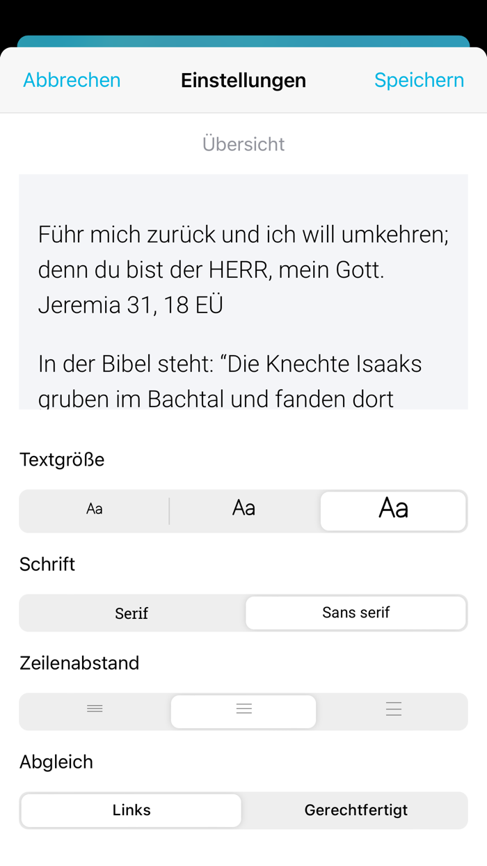The image size is (487, 866).
Task: Activate the widest Zeilenabstand setting
Action: (393, 709)
